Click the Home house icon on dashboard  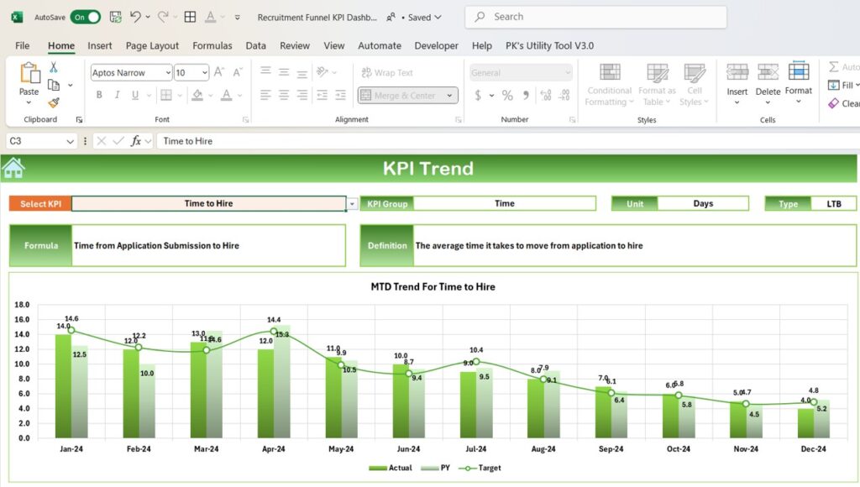click(x=13, y=168)
